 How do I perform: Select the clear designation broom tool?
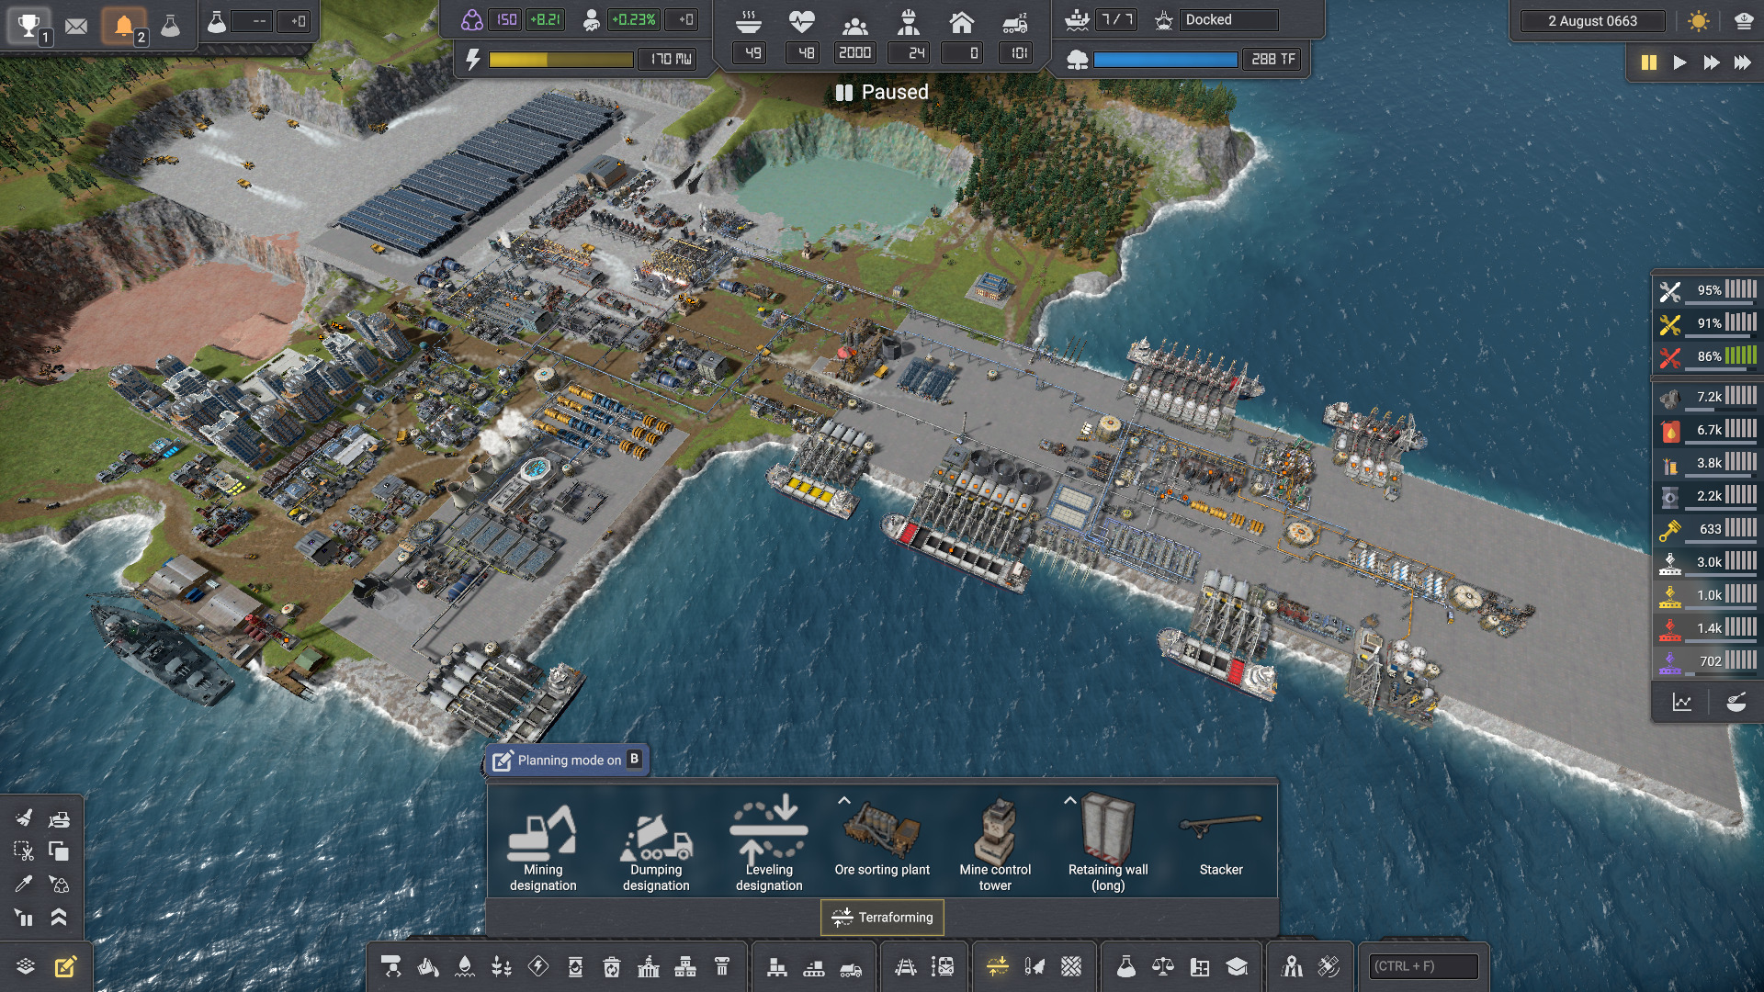click(x=25, y=817)
